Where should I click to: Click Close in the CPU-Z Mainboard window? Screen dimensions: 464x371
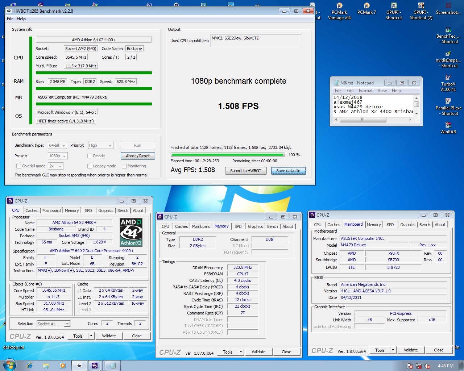tap(439, 350)
